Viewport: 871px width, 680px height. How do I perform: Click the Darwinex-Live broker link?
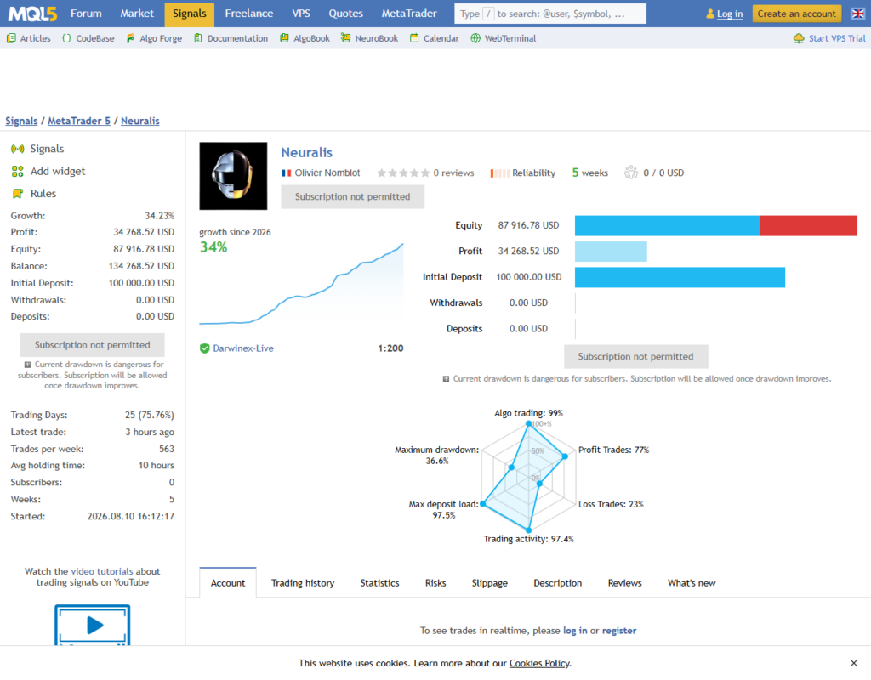pos(243,348)
